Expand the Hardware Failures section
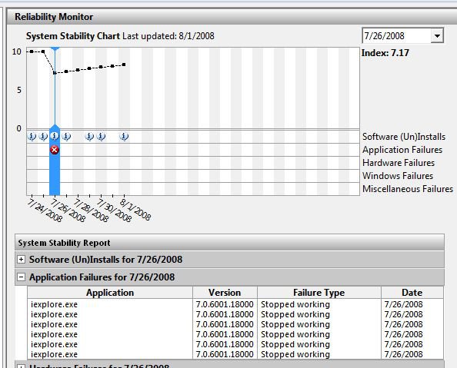 (x=21, y=366)
